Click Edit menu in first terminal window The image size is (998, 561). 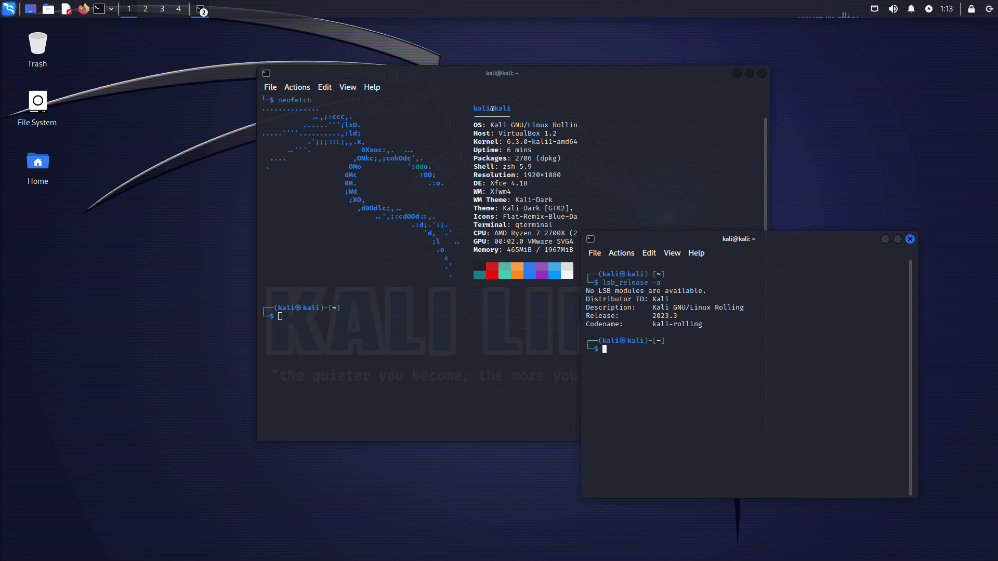(x=324, y=87)
